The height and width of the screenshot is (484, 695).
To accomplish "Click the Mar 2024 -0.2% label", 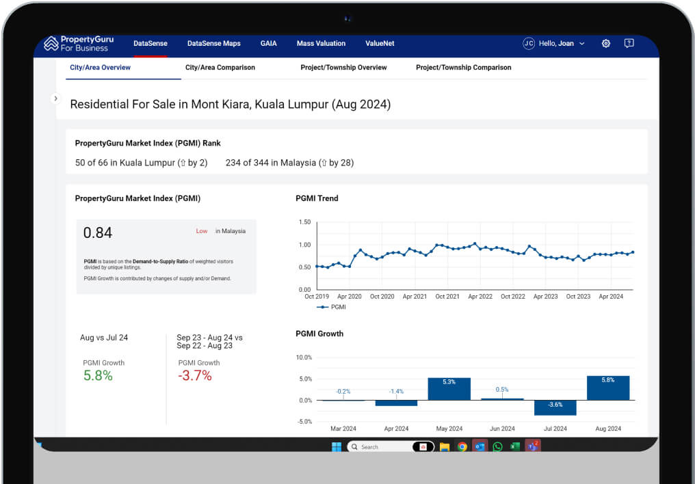I will click(x=343, y=391).
